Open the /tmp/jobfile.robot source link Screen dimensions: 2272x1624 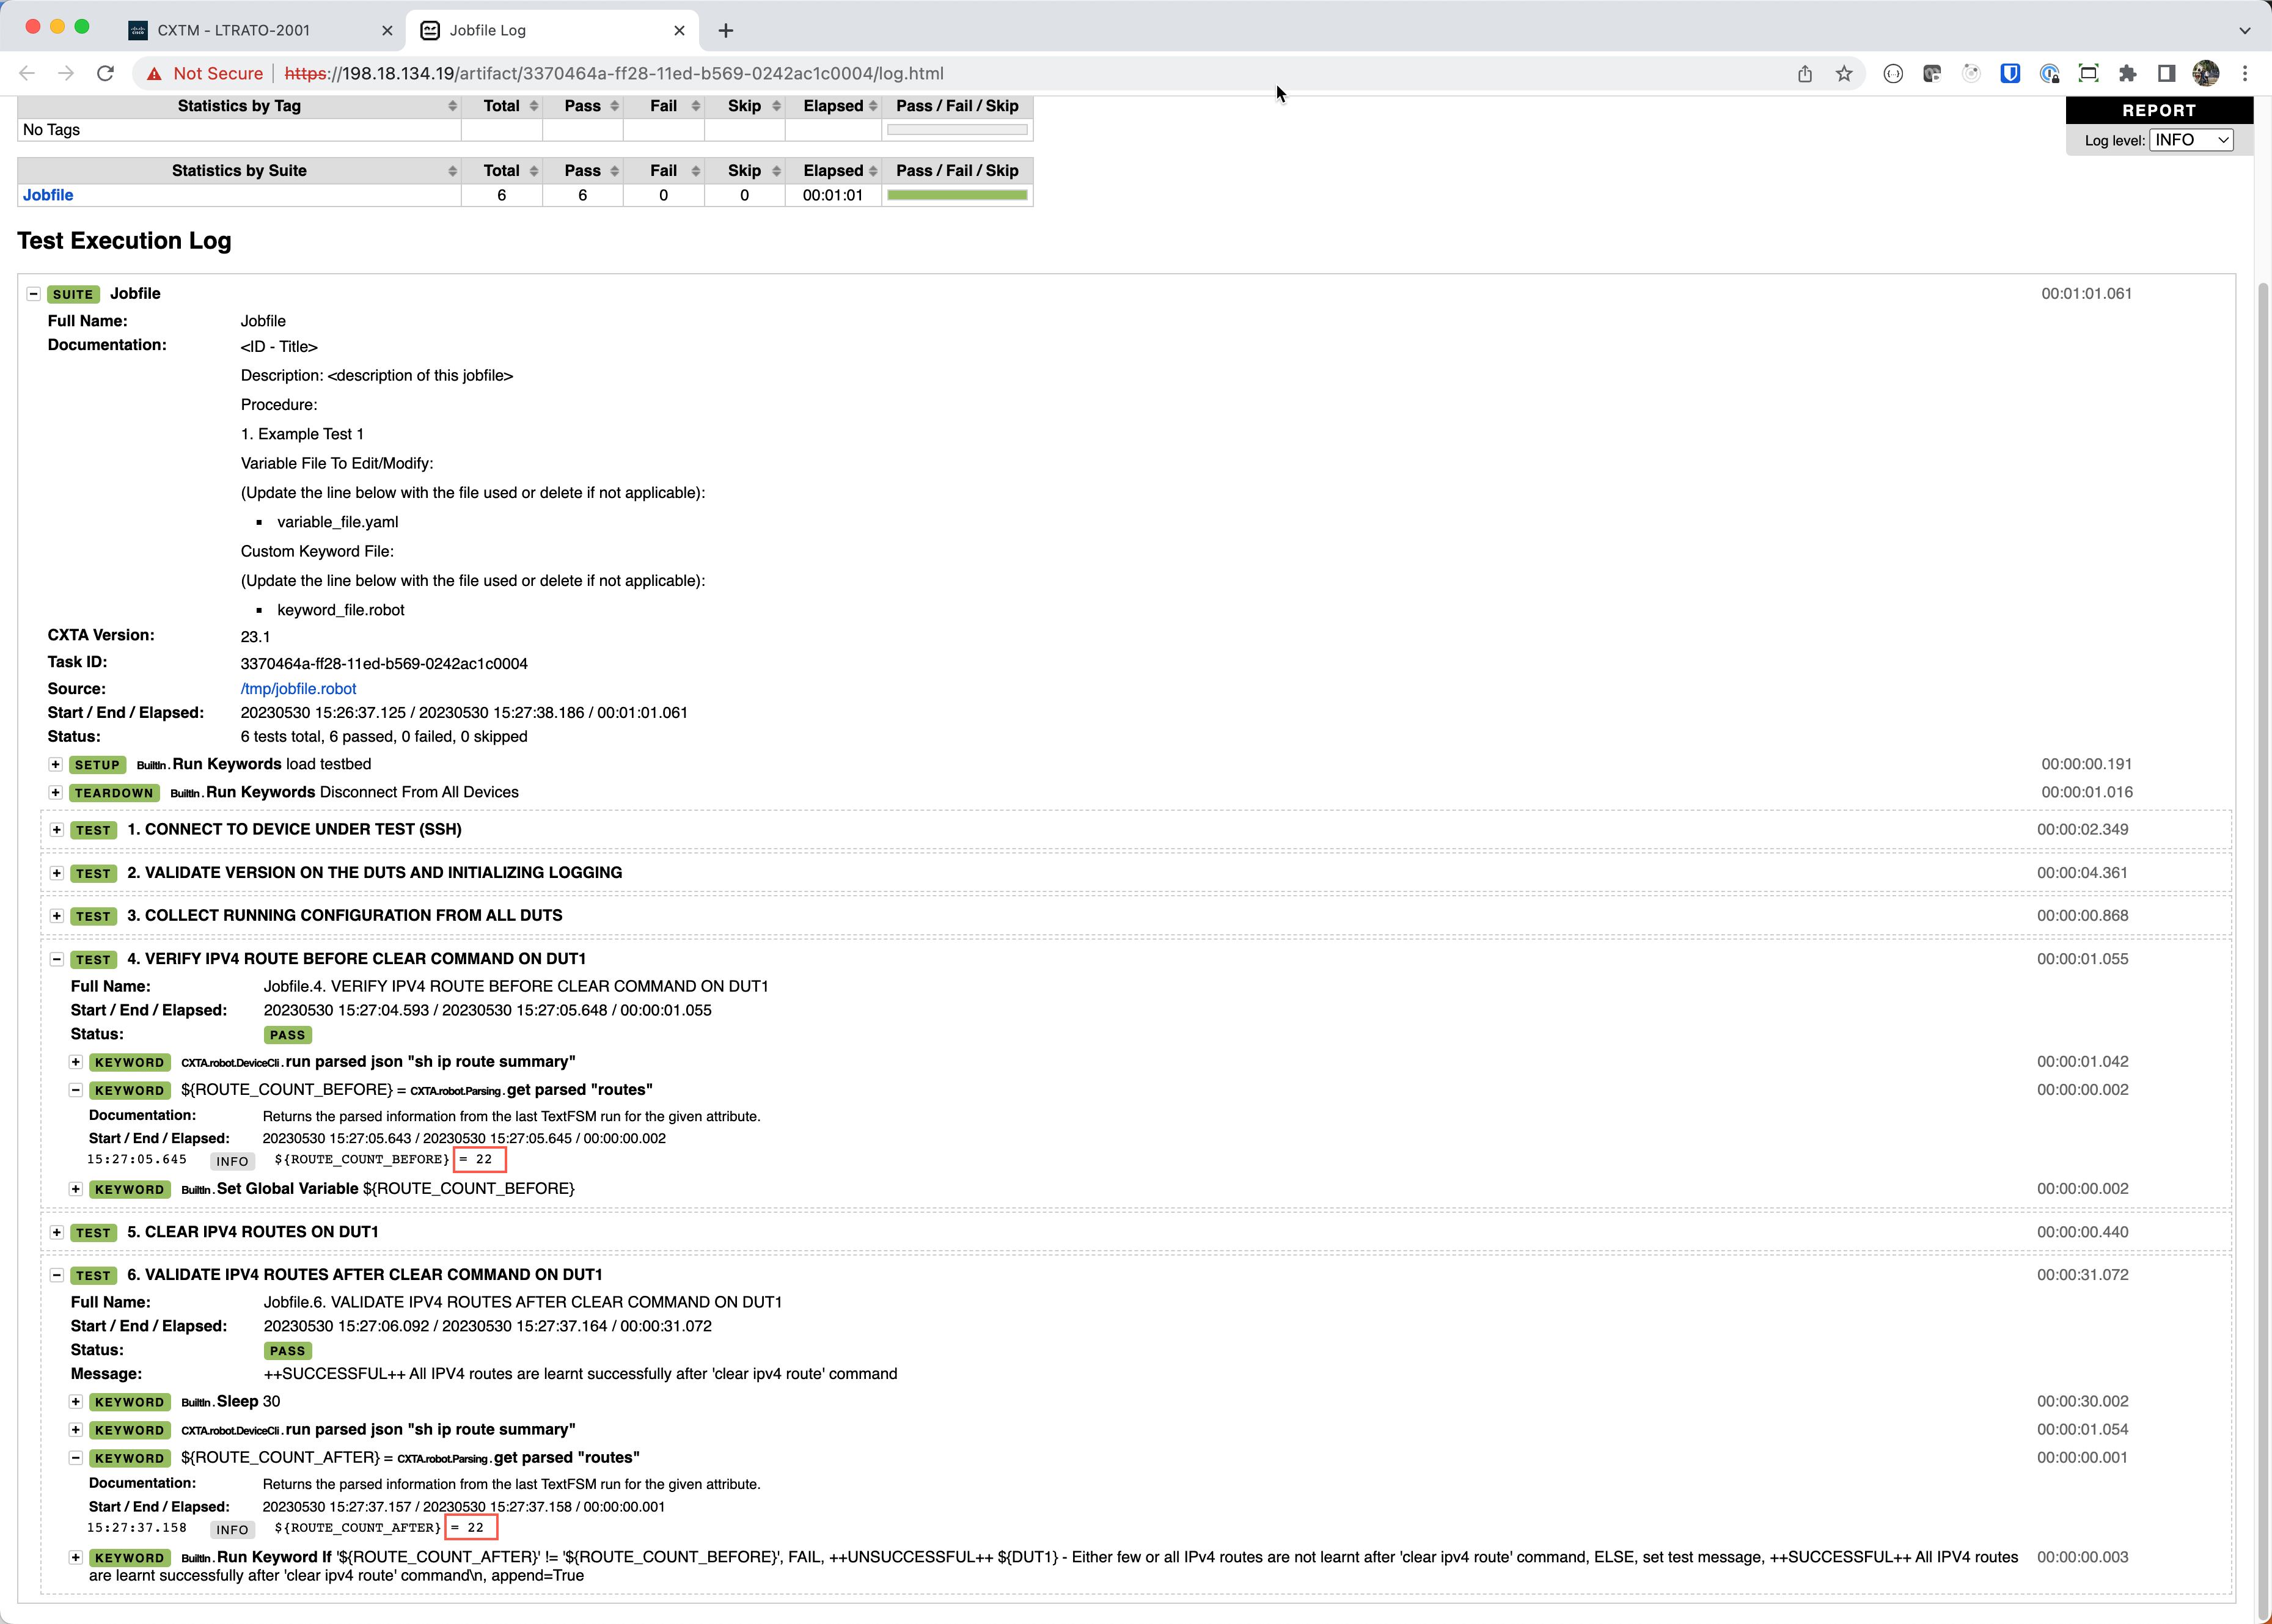[x=298, y=689]
